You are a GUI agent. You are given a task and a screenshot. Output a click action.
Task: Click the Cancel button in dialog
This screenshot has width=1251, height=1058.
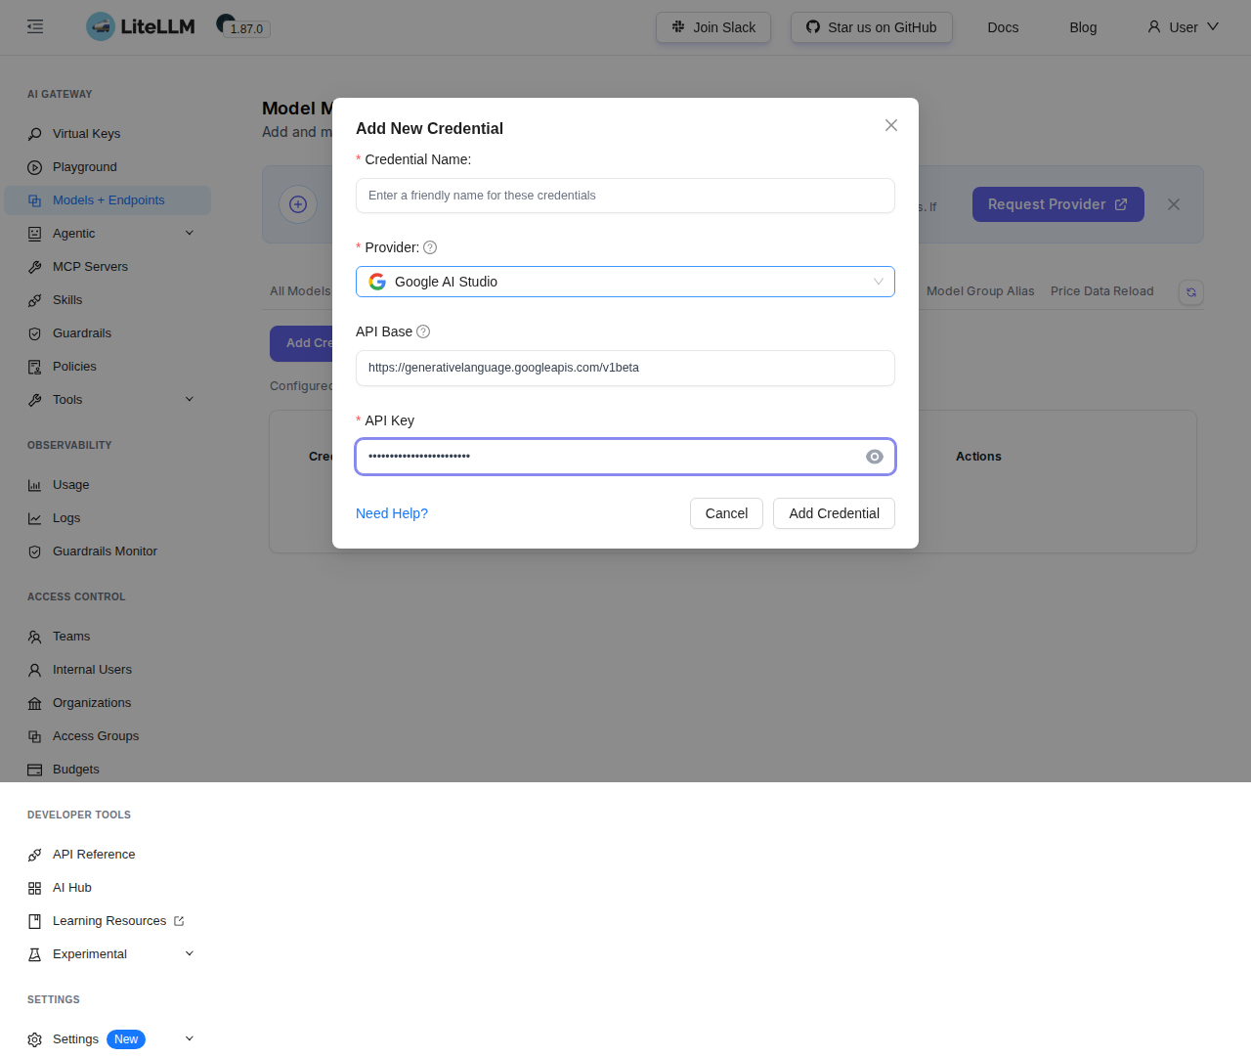tap(726, 513)
